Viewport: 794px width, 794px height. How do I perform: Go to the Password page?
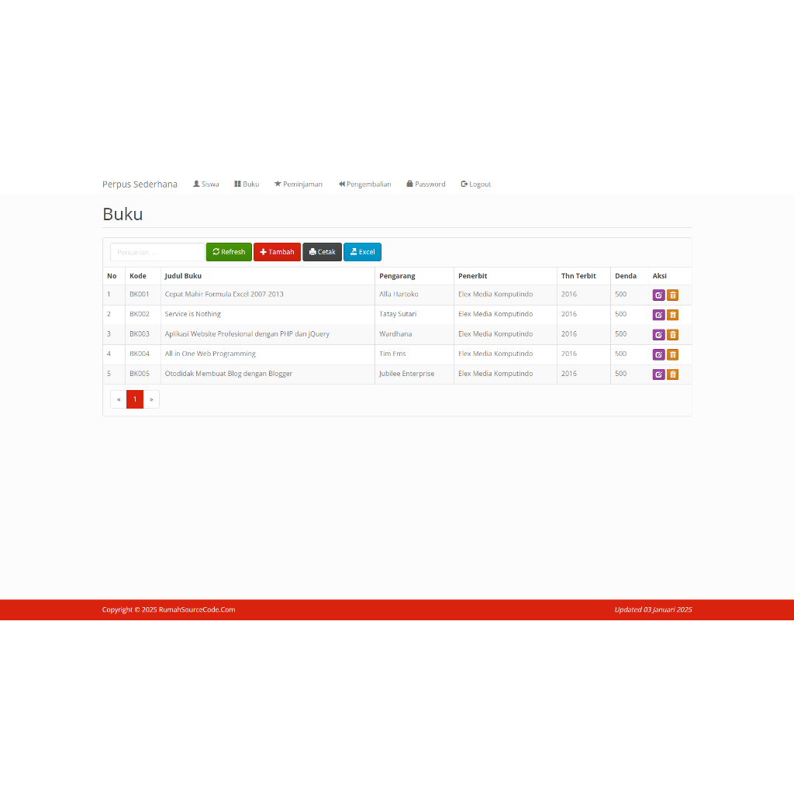(426, 184)
